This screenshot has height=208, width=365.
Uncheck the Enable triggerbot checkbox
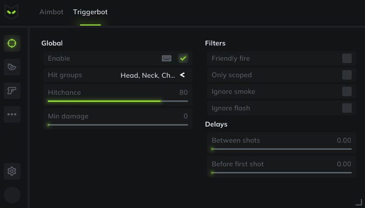coord(183,58)
